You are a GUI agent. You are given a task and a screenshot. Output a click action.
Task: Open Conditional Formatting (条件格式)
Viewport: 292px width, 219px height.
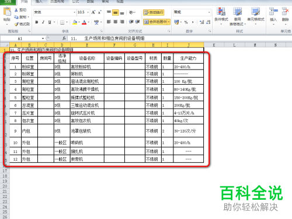pyautogui.click(x=221, y=16)
